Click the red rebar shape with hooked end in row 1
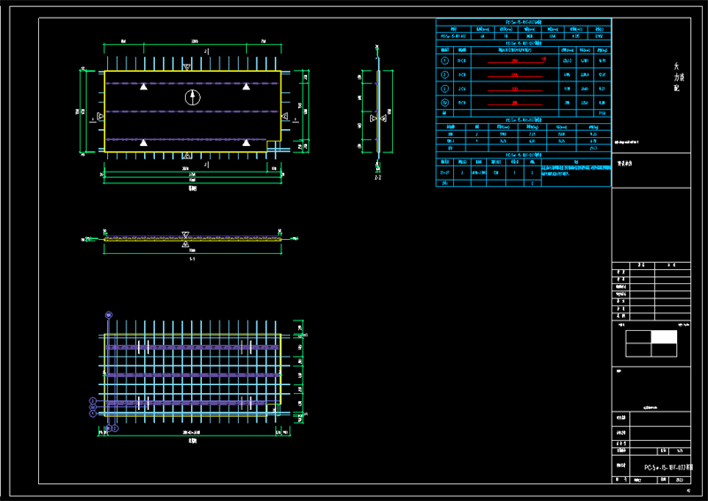Screen dimensions: 708x501 (x=517, y=60)
